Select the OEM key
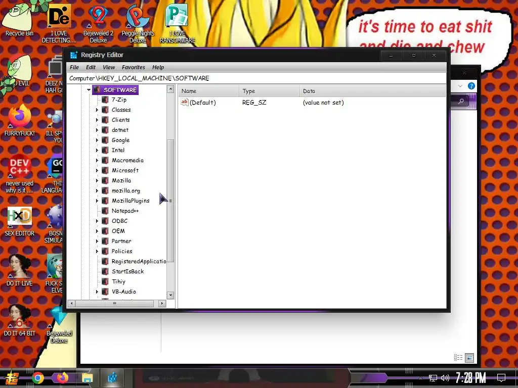This screenshot has width=518, height=388. coord(118,231)
